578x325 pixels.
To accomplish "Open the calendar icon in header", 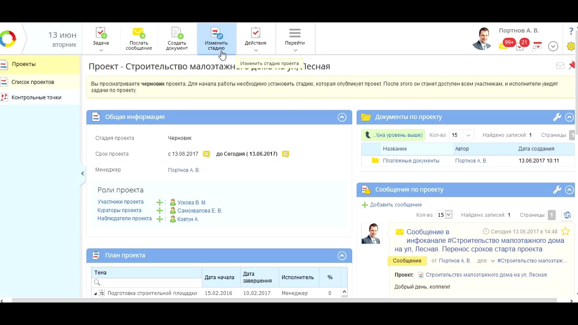I will pos(537,46).
